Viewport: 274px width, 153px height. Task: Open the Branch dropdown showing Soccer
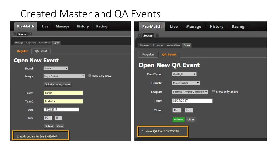click(x=56, y=69)
